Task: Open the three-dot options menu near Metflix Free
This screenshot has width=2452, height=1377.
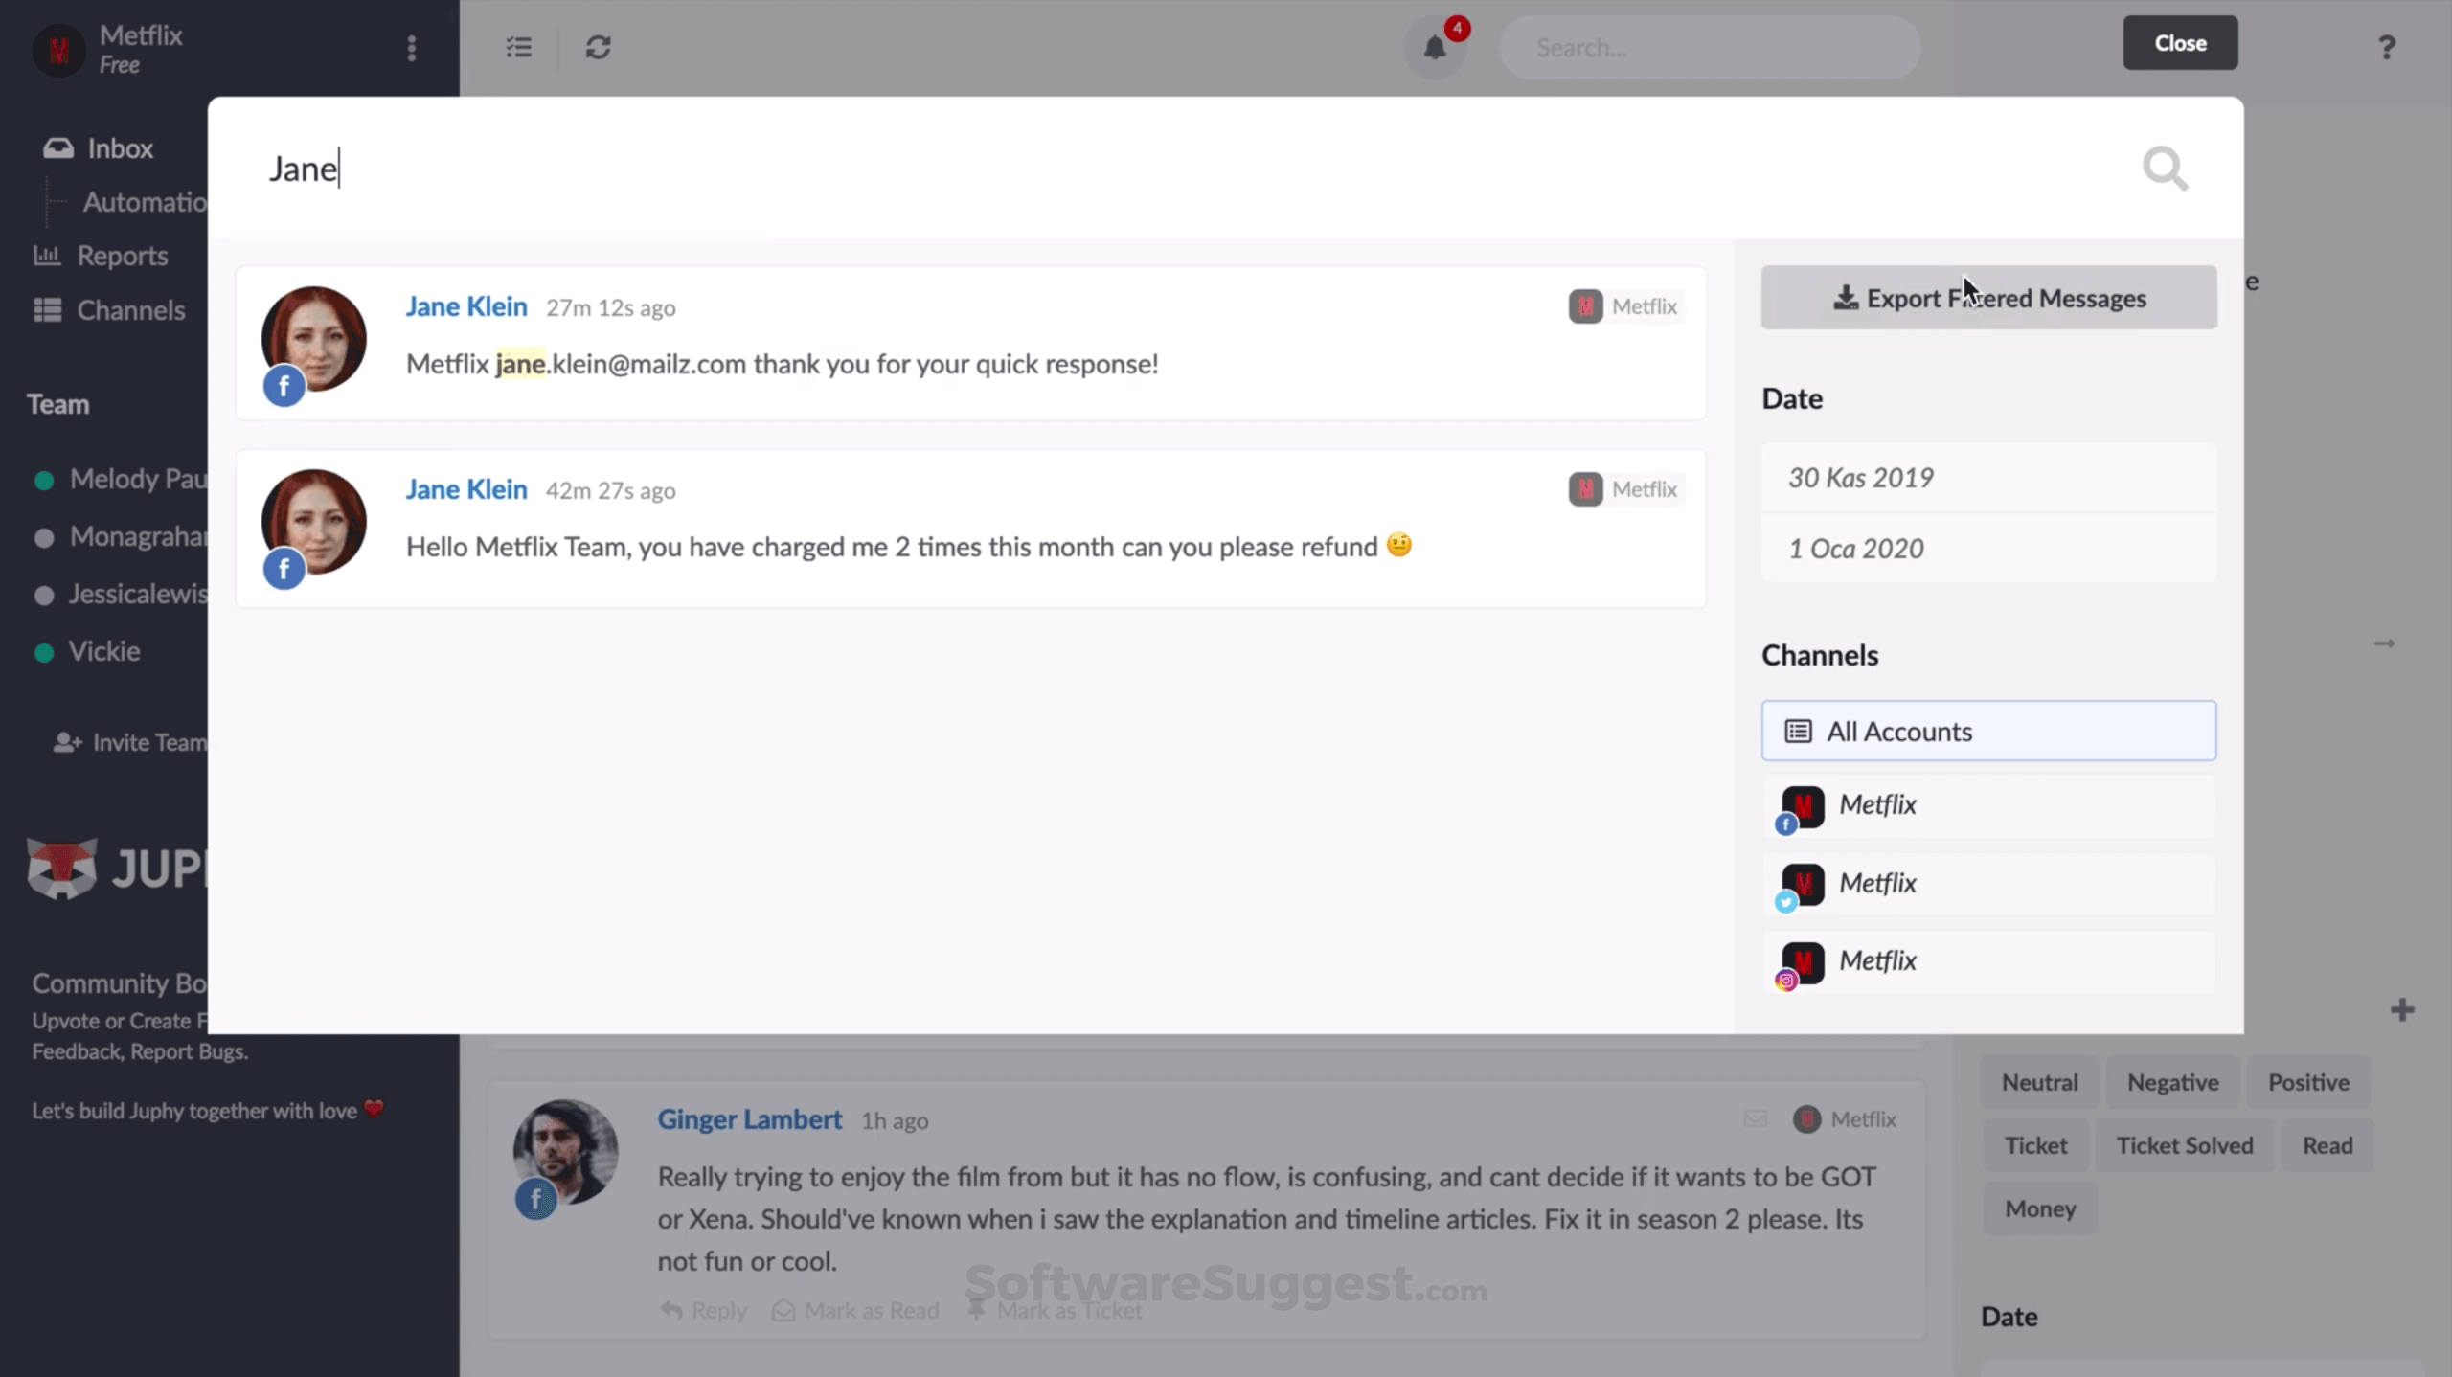Action: [x=411, y=49]
